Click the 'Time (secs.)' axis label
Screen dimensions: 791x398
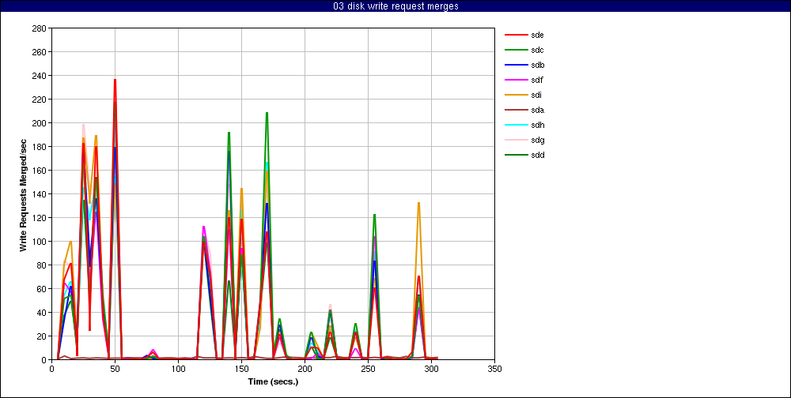(273, 382)
